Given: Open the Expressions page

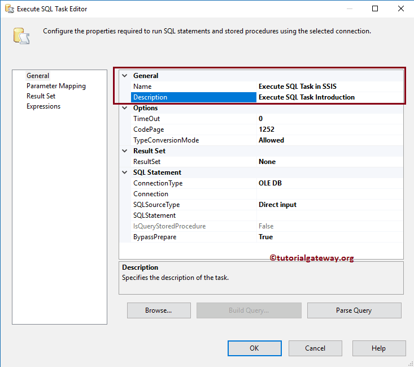Looking at the screenshot, I should [x=43, y=106].
